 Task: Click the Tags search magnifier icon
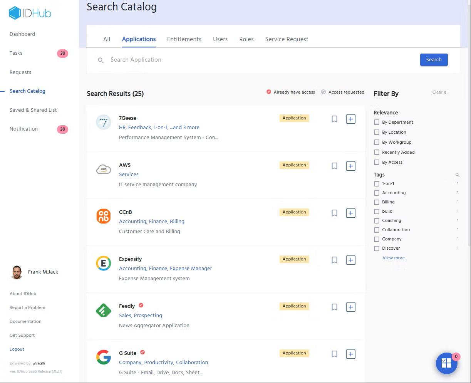coord(457,175)
